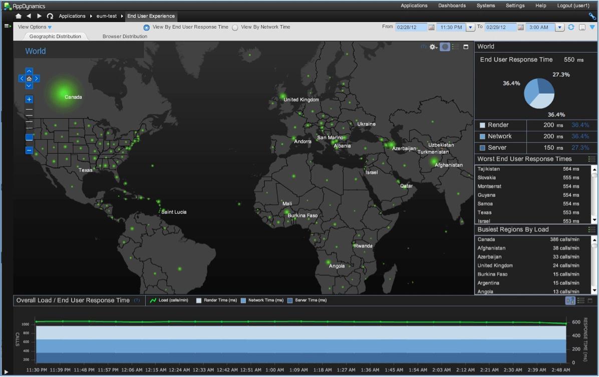This screenshot has width=599, height=377.
Task: Toggle Load (calls/min) series in legend
Action: (169, 300)
